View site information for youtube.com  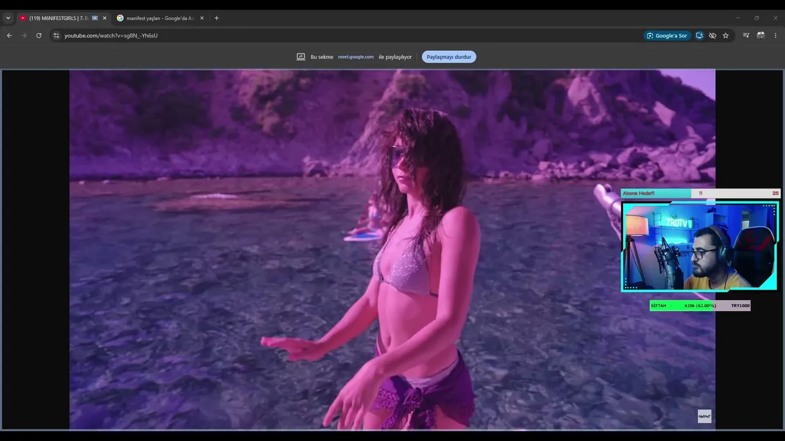pyautogui.click(x=56, y=36)
